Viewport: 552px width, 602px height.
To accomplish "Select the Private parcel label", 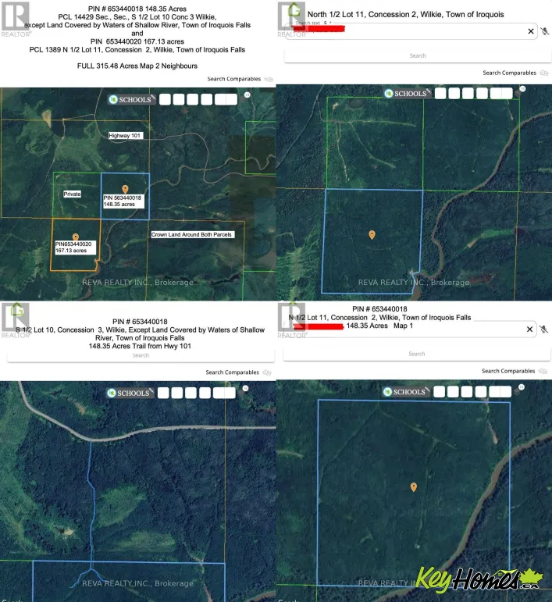I will 72,194.
